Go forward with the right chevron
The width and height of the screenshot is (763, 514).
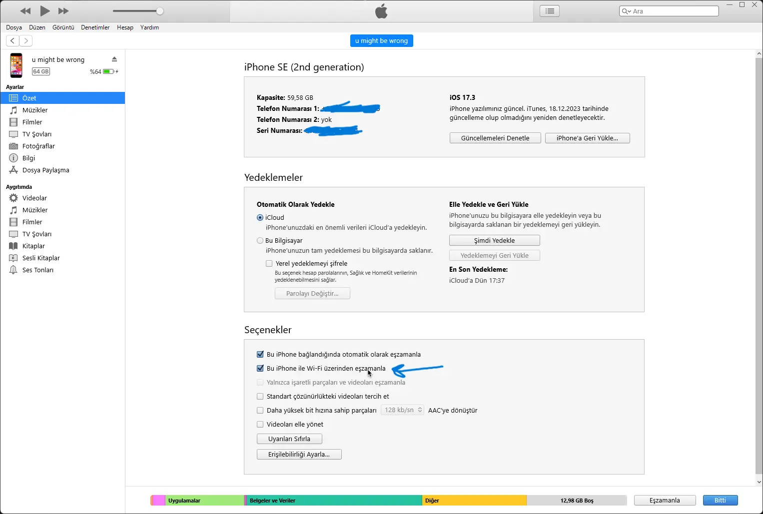(26, 41)
